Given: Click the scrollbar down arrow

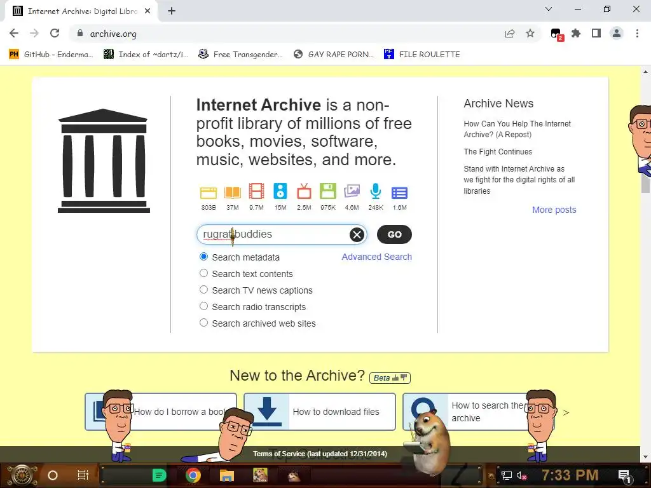Looking at the screenshot, I should pos(645,457).
